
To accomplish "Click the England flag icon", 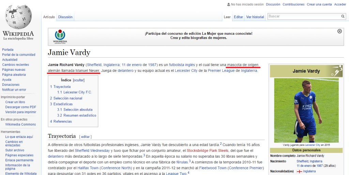I will (299, 172).
